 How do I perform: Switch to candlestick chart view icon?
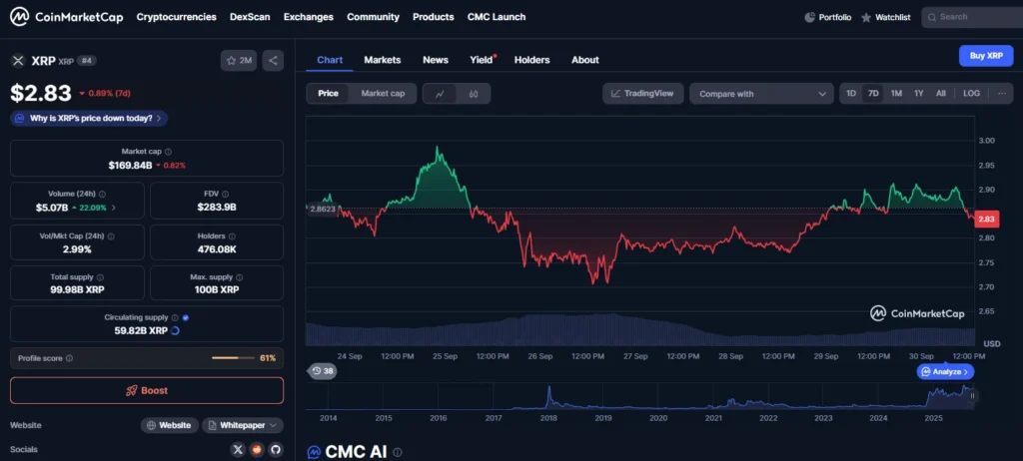click(474, 94)
